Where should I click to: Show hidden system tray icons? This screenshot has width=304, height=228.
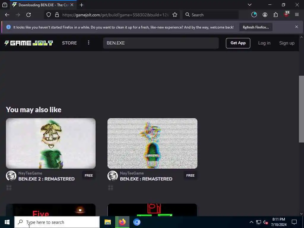tap(251, 222)
